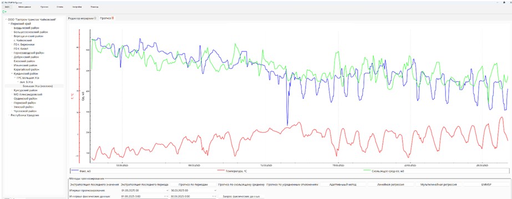Click the Линейная регрессия button

[391, 185]
